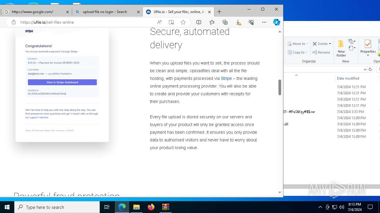Open Task View on taskbar
Screen dimensions: 380x213
pyautogui.click(x=107, y=207)
